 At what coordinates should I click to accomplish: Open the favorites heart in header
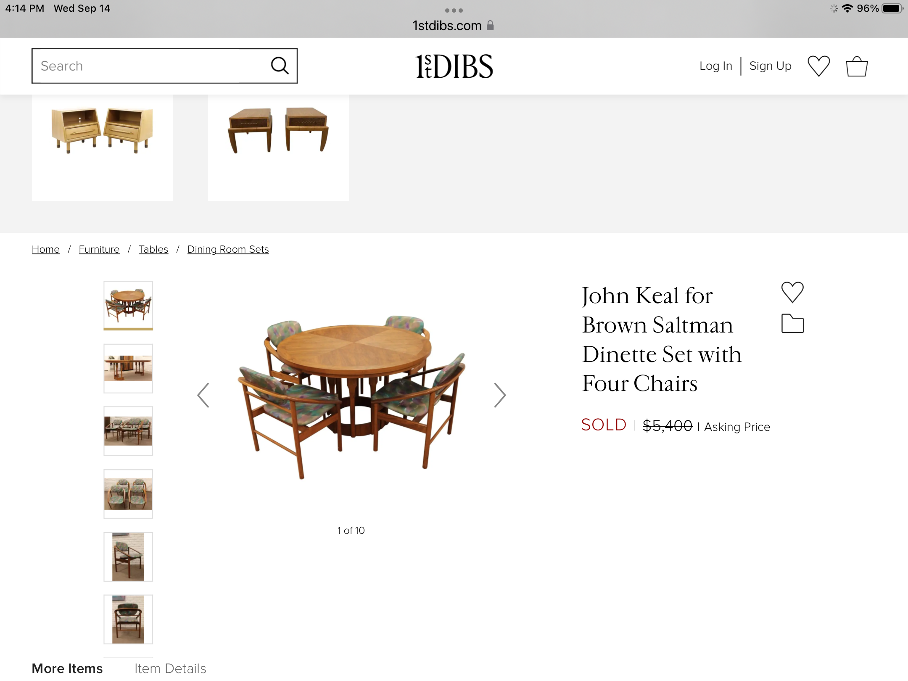tap(818, 66)
